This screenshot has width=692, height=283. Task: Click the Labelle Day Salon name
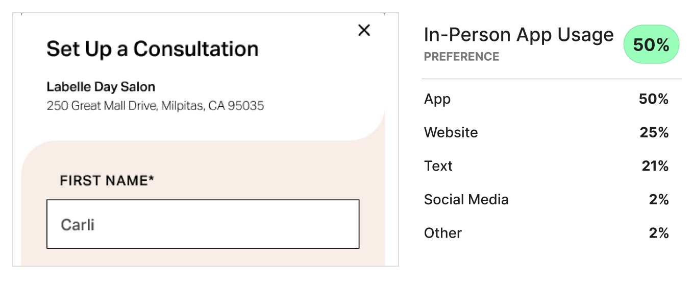pyautogui.click(x=101, y=87)
